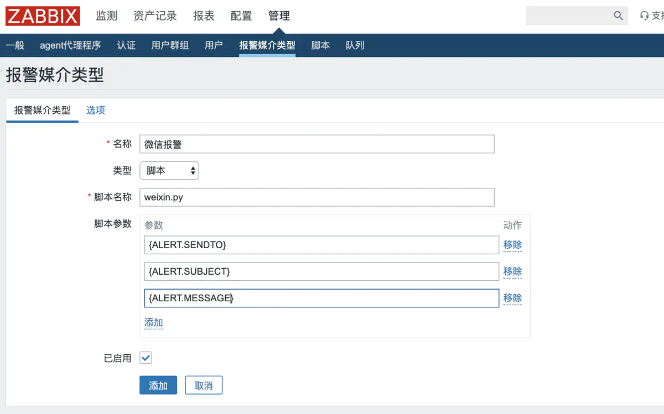The width and height of the screenshot is (664, 414).
Task: Click the blue 添加 submit button
Action: [158, 385]
